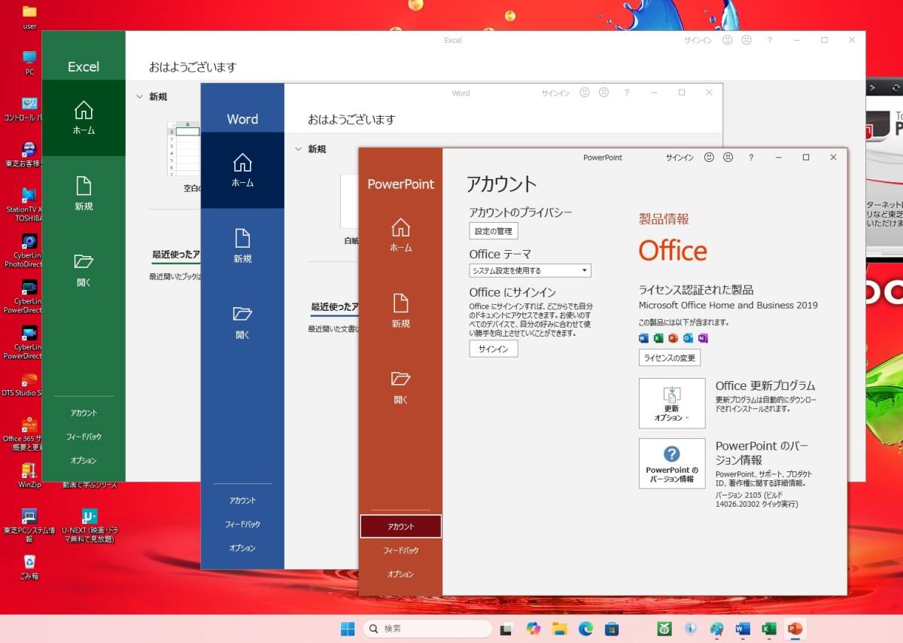Image resolution: width=903 pixels, height=643 pixels.
Task: Choose Open (開く) in PowerPoint sidebar
Action: click(x=400, y=386)
